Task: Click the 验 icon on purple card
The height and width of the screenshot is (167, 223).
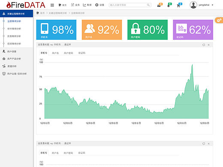Action: (181, 28)
